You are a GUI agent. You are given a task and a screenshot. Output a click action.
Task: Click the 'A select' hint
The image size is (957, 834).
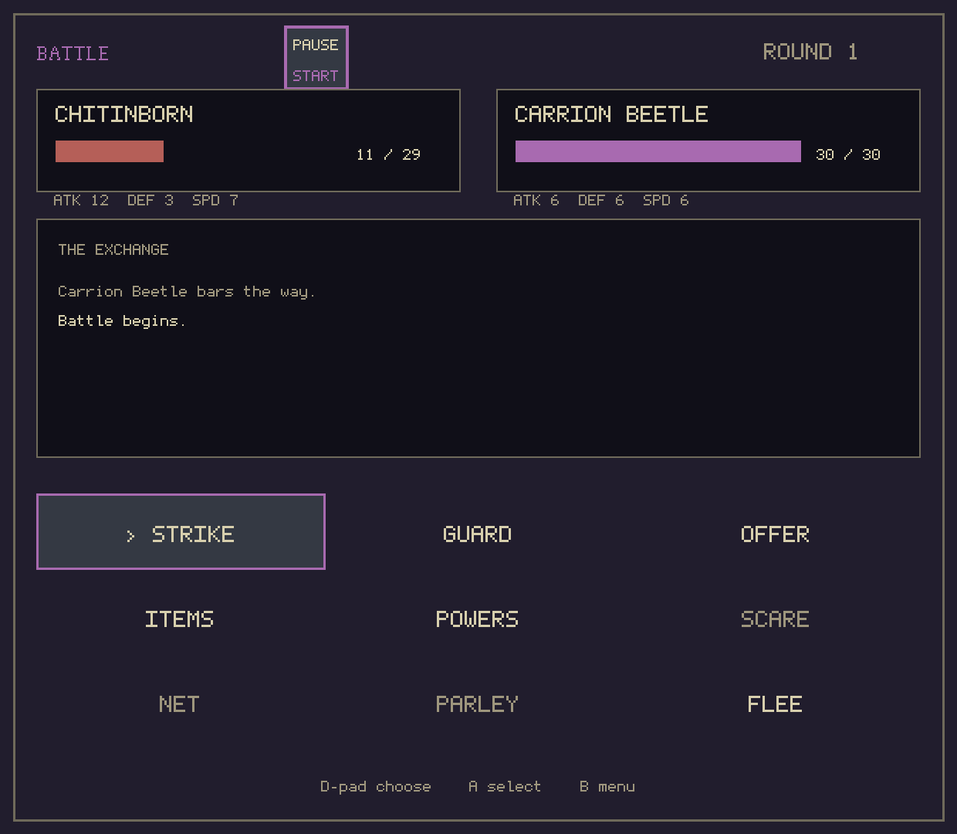[505, 787]
